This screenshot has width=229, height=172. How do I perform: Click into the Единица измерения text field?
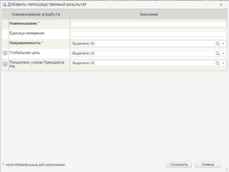click(x=148, y=34)
